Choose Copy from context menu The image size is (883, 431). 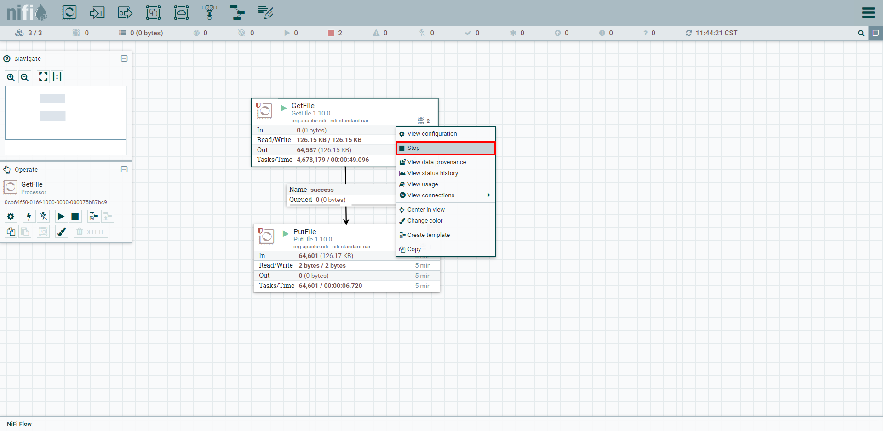[x=446, y=249]
